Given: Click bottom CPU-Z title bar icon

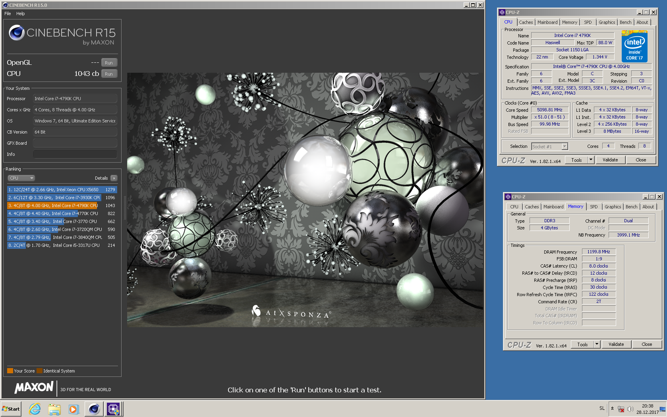Looking at the screenshot, I should [x=508, y=197].
